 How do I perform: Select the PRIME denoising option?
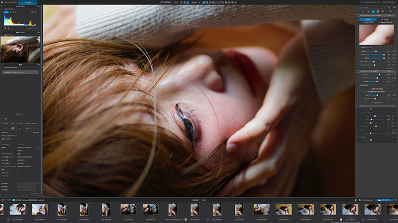[385, 19]
